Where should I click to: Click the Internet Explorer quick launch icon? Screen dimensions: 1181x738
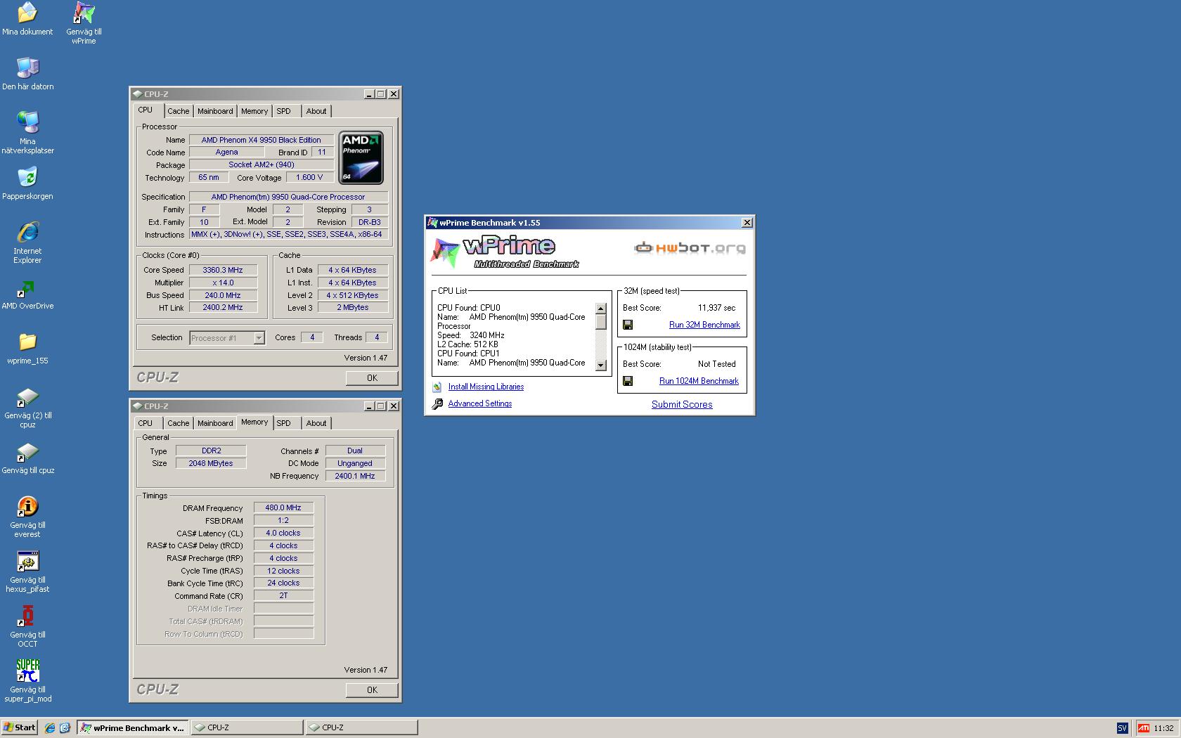[50, 728]
